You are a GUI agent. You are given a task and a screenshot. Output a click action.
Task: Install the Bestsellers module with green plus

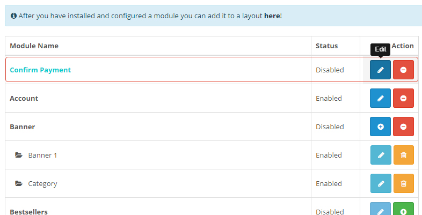[404, 211]
